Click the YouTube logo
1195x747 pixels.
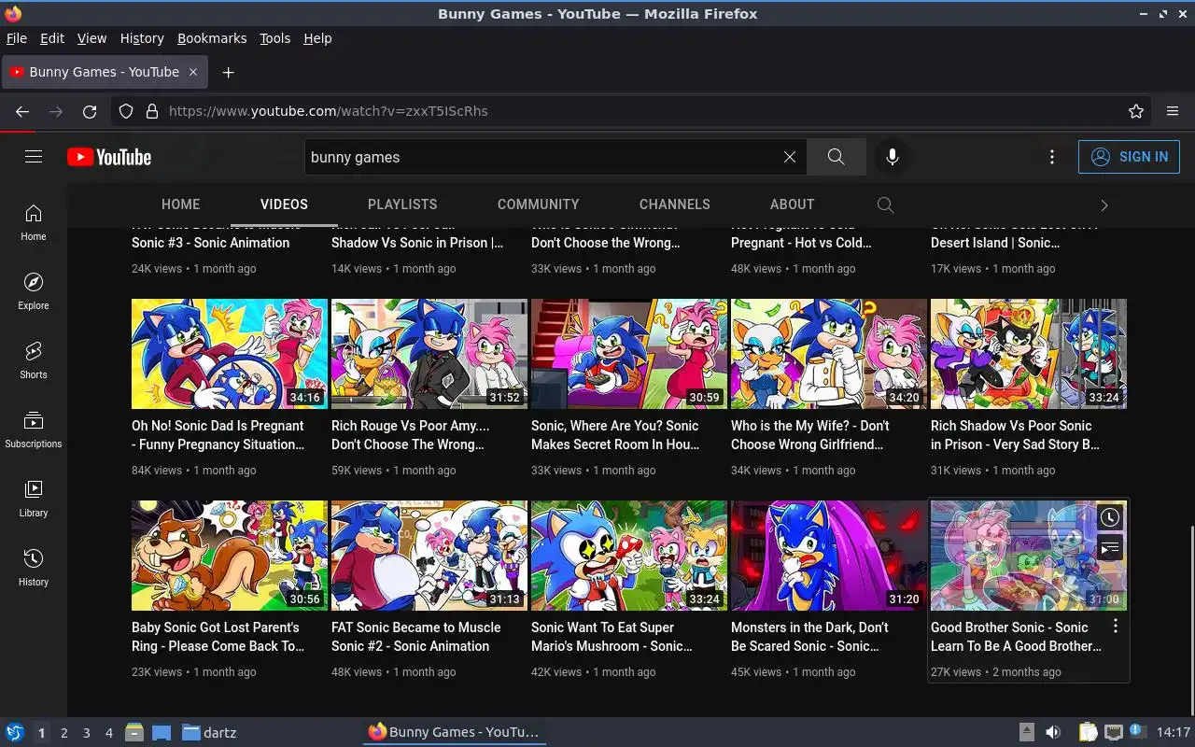click(109, 157)
